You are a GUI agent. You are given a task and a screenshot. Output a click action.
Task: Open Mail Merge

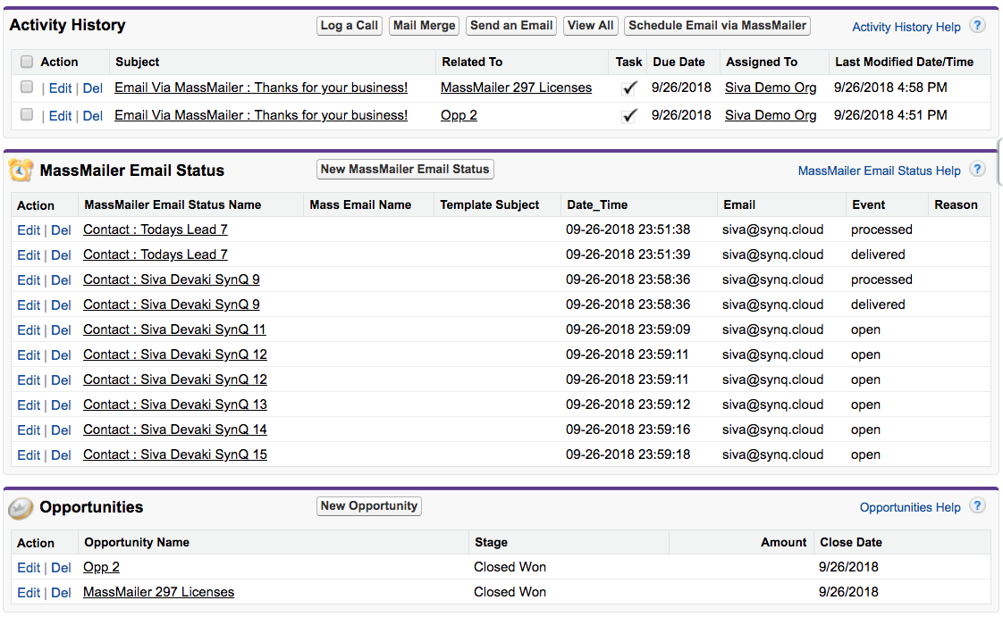click(425, 26)
